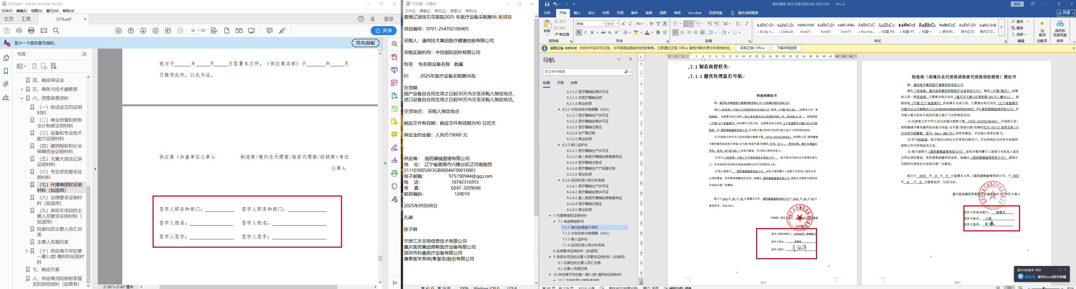Open the attachments paperclip panel in Acrobat
The width and height of the screenshot is (1076, 289).
tap(6, 84)
